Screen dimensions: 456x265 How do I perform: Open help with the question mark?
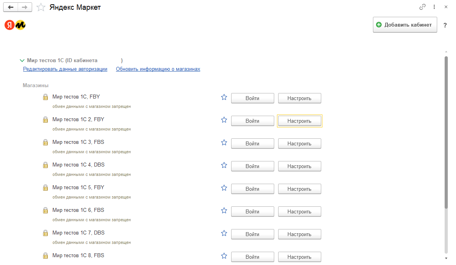(x=445, y=25)
